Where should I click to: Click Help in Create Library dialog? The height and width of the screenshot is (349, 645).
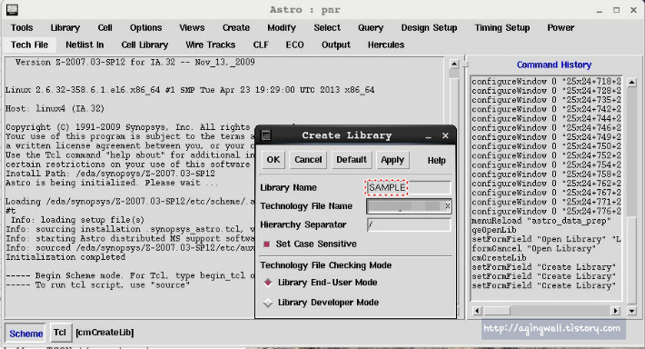click(436, 161)
